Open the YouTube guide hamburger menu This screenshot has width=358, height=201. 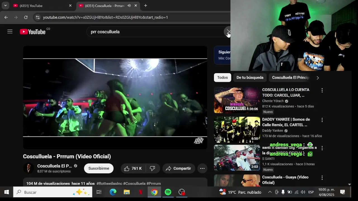(x=10, y=32)
